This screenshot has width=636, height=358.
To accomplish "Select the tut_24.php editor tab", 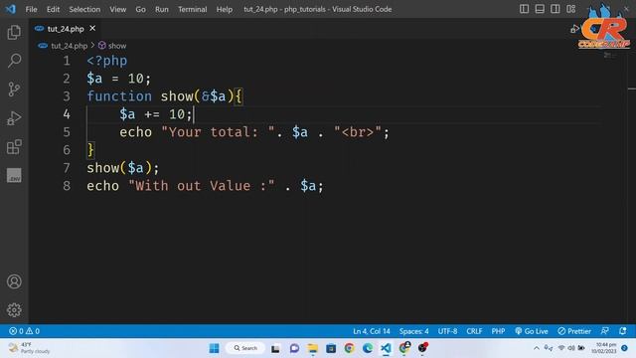I will coord(65,29).
